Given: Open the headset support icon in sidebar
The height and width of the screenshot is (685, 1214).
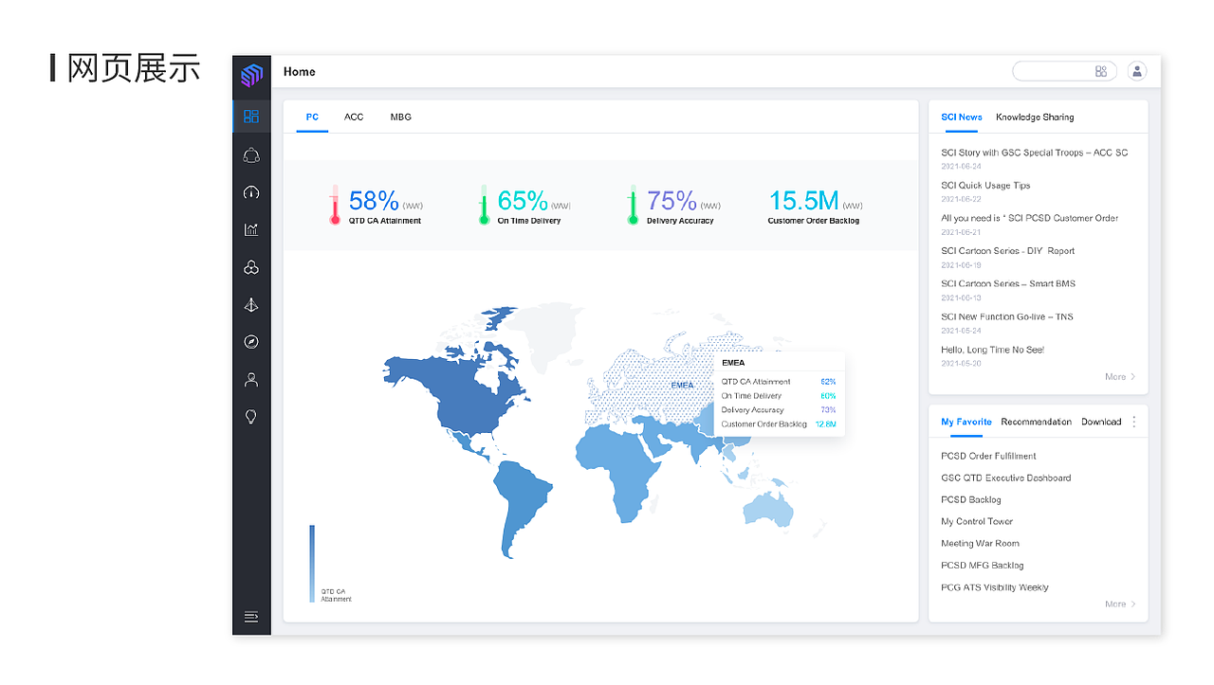Looking at the screenshot, I should (x=251, y=155).
